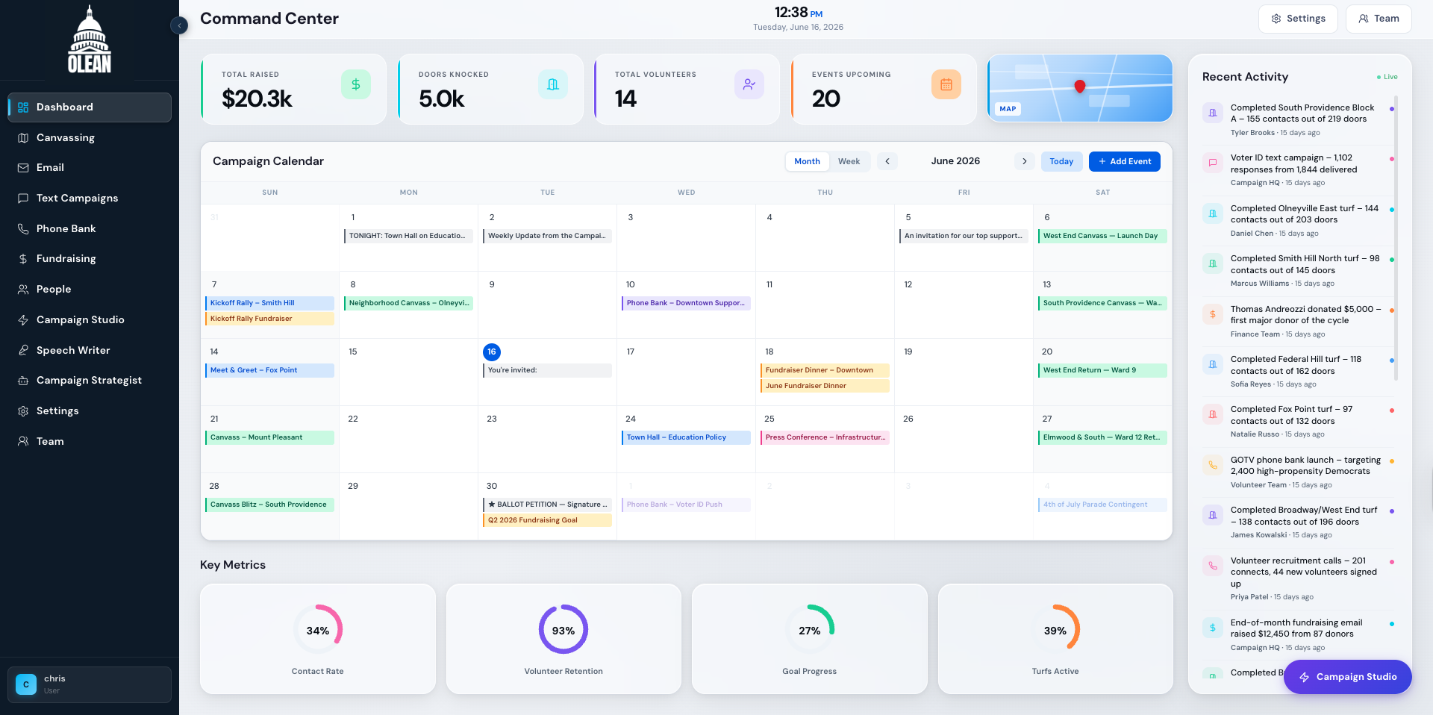Open Press Conference – Infrastructure event
Viewport: 1433px width, 715px height.
(825, 437)
